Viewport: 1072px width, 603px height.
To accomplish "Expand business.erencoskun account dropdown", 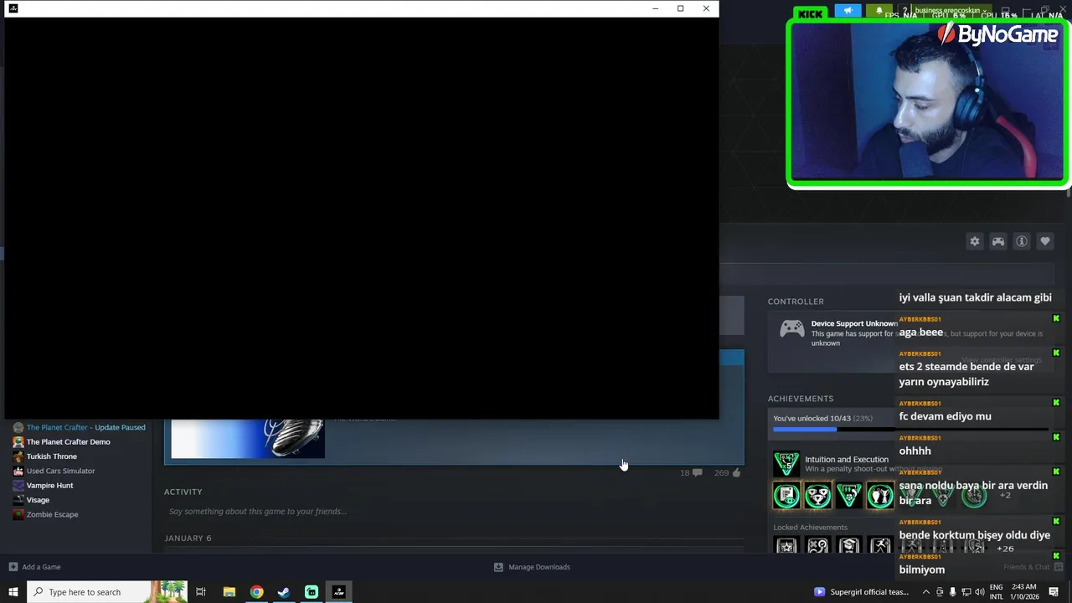I will (x=951, y=11).
